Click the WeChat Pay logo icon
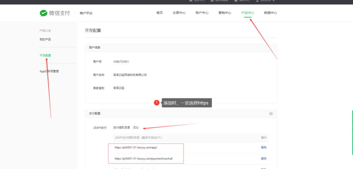The width and height of the screenshot is (353, 169). coord(43,13)
